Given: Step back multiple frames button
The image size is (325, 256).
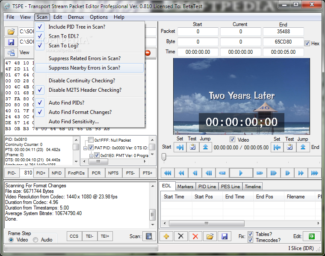Looking at the screenshot, I should tap(209, 173).
